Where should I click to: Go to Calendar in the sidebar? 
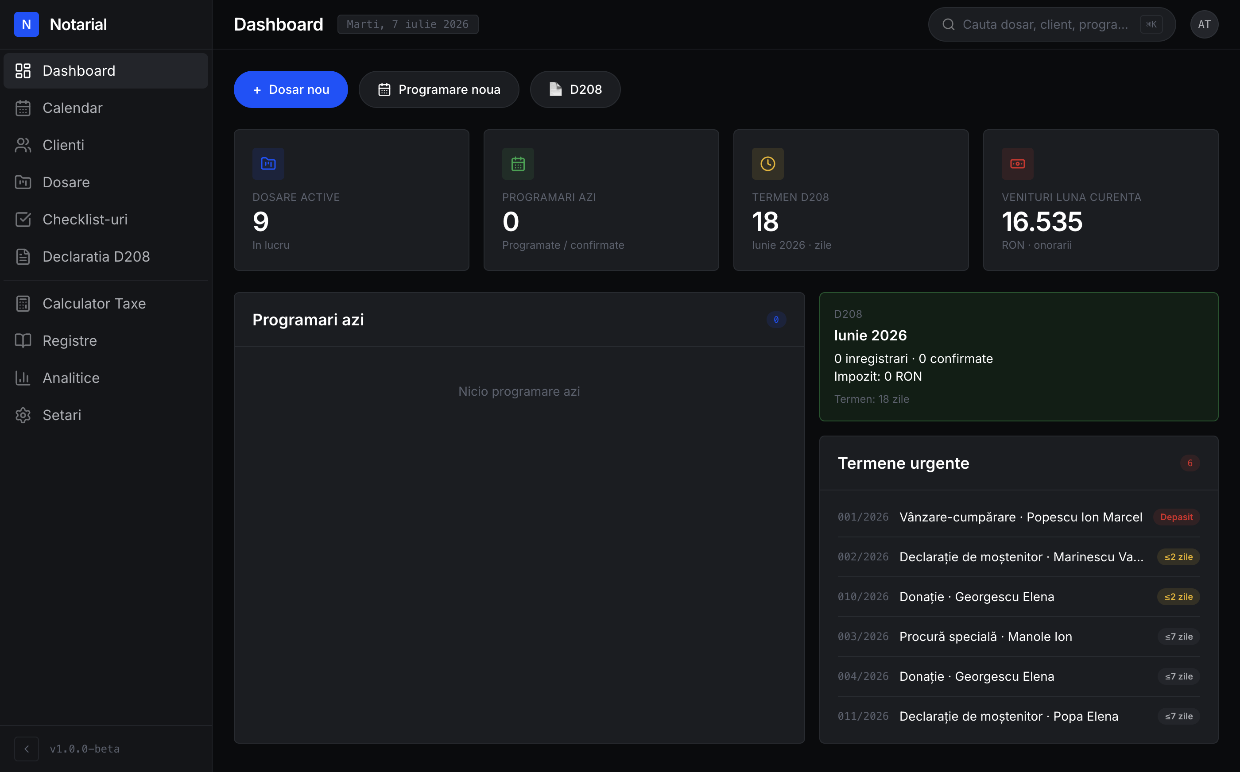[106, 108]
